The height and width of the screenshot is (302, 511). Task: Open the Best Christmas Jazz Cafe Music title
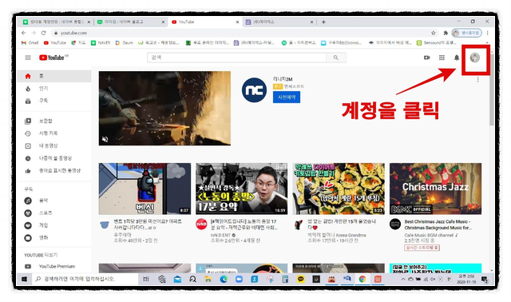(x=438, y=225)
